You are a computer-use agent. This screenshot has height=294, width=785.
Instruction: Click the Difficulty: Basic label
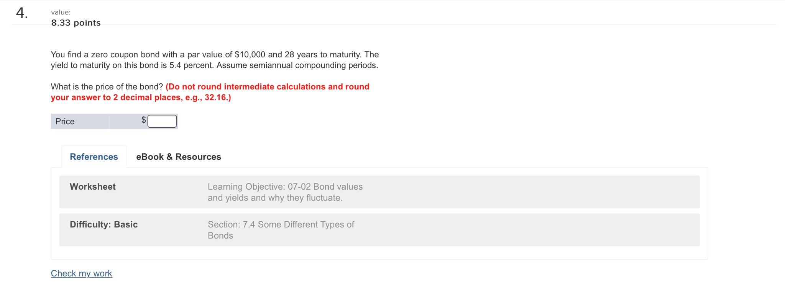(x=103, y=225)
